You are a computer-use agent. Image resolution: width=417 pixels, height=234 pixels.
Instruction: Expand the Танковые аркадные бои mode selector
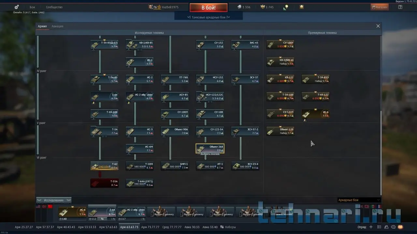(208, 17)
